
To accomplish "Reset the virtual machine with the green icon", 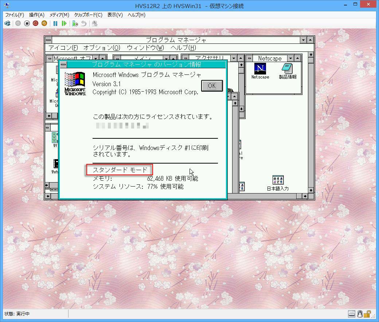I will click(x=64, y=23).
